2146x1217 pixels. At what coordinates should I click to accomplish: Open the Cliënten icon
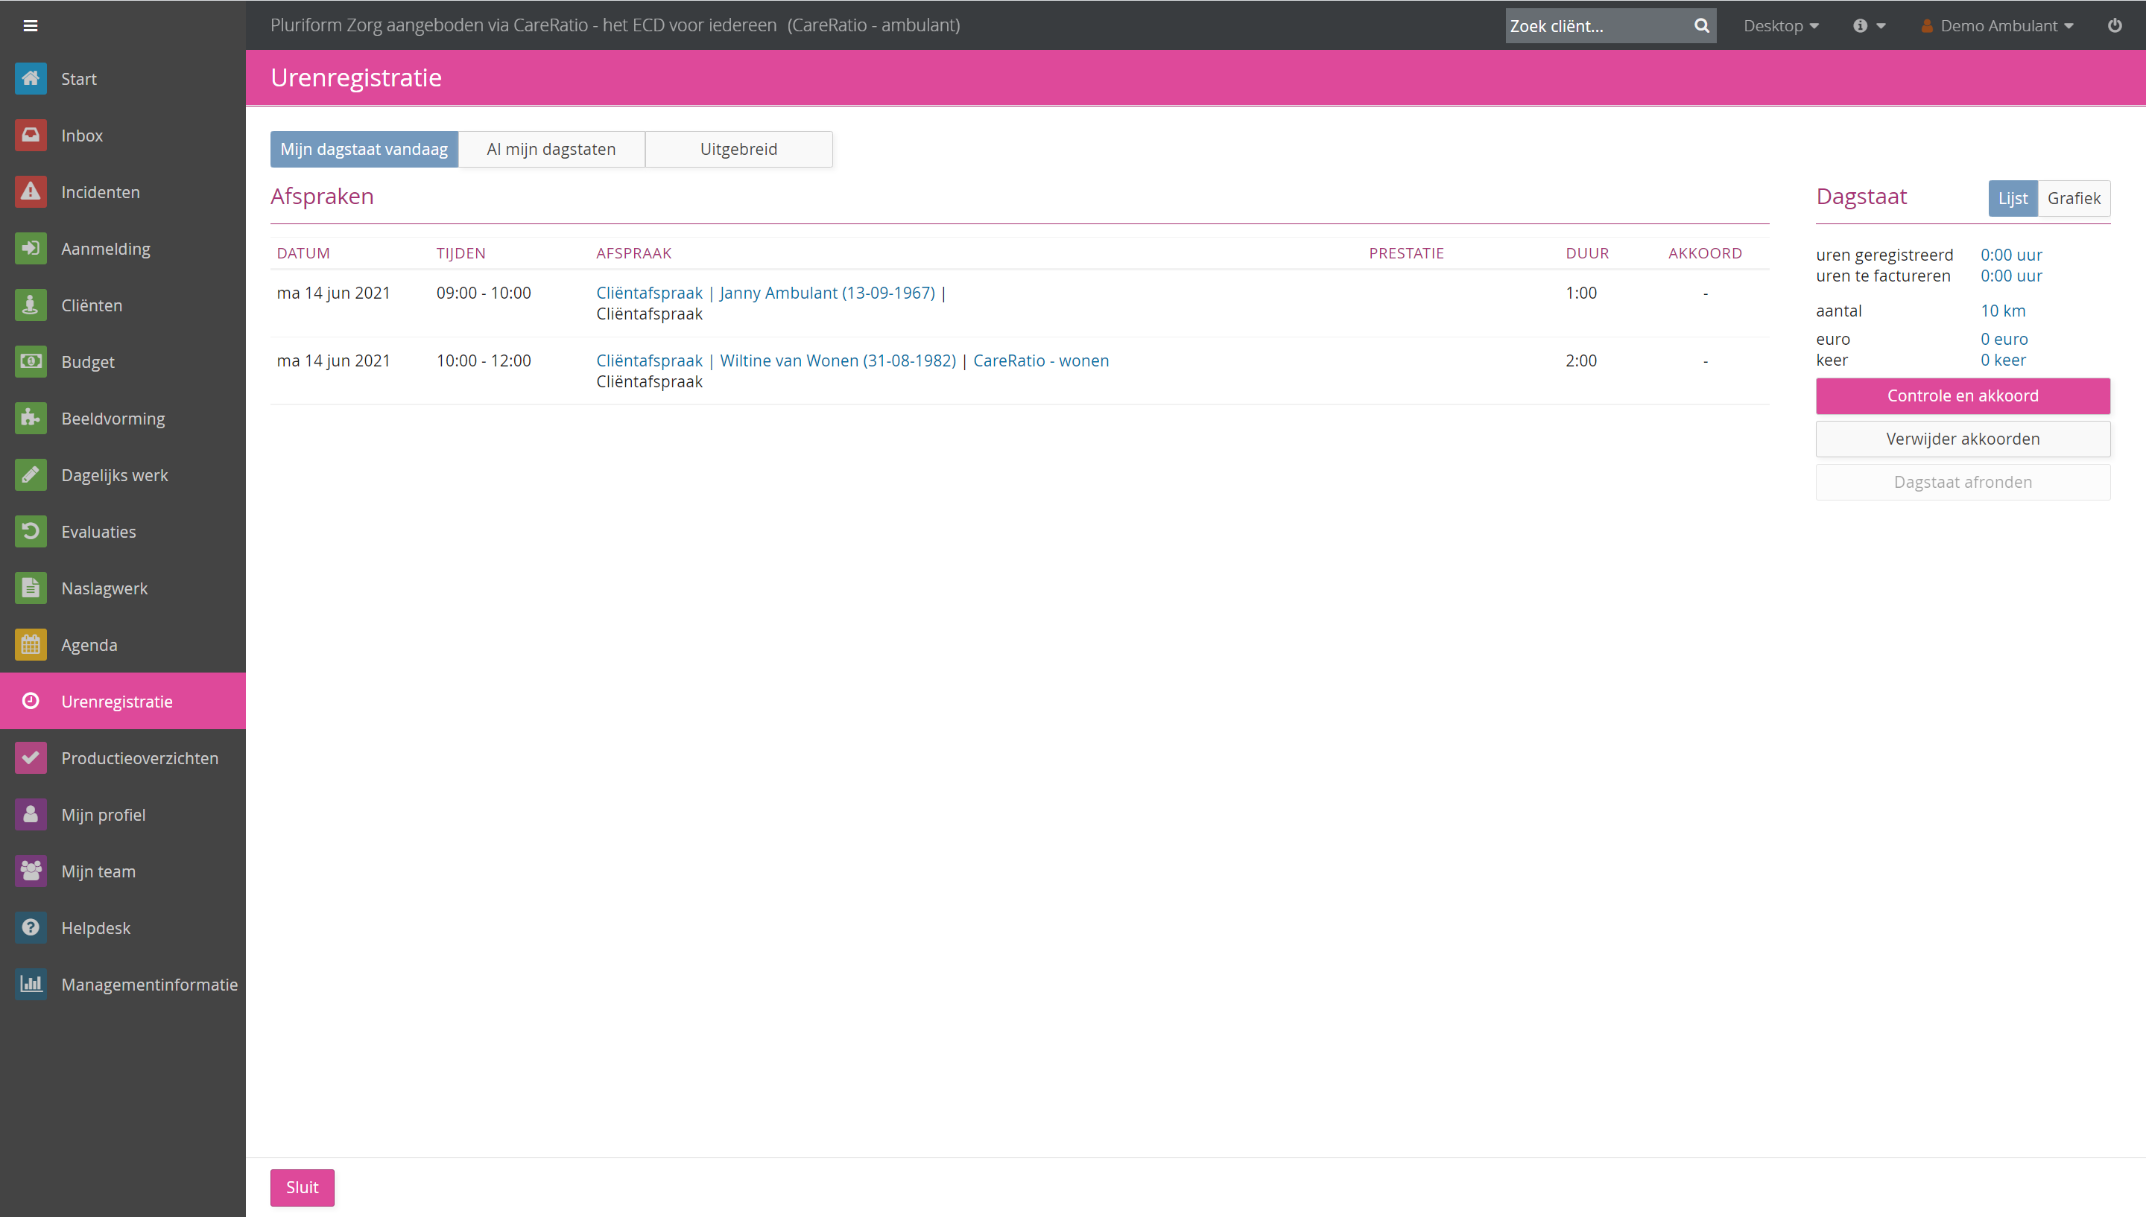(x=31, y=305)
